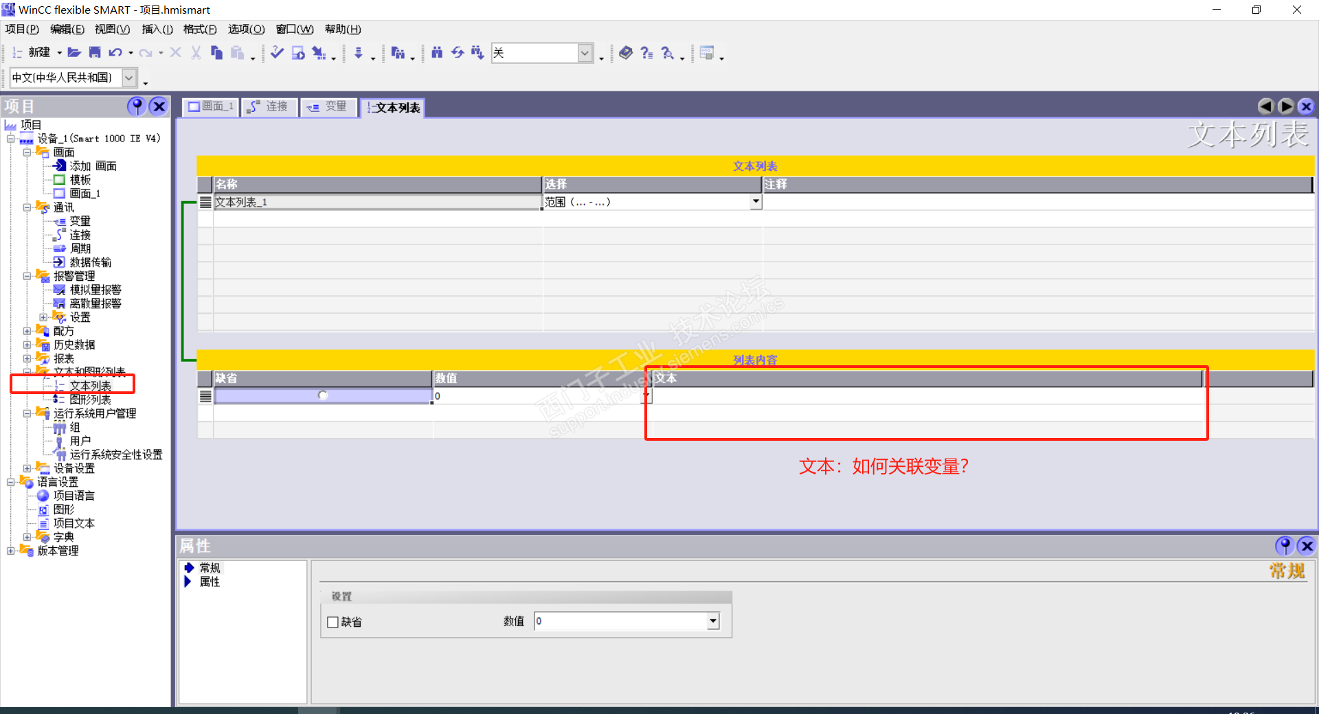Open the 窗口(W) menu
This screenshot has width=1319, height=714.
point(295,29)
